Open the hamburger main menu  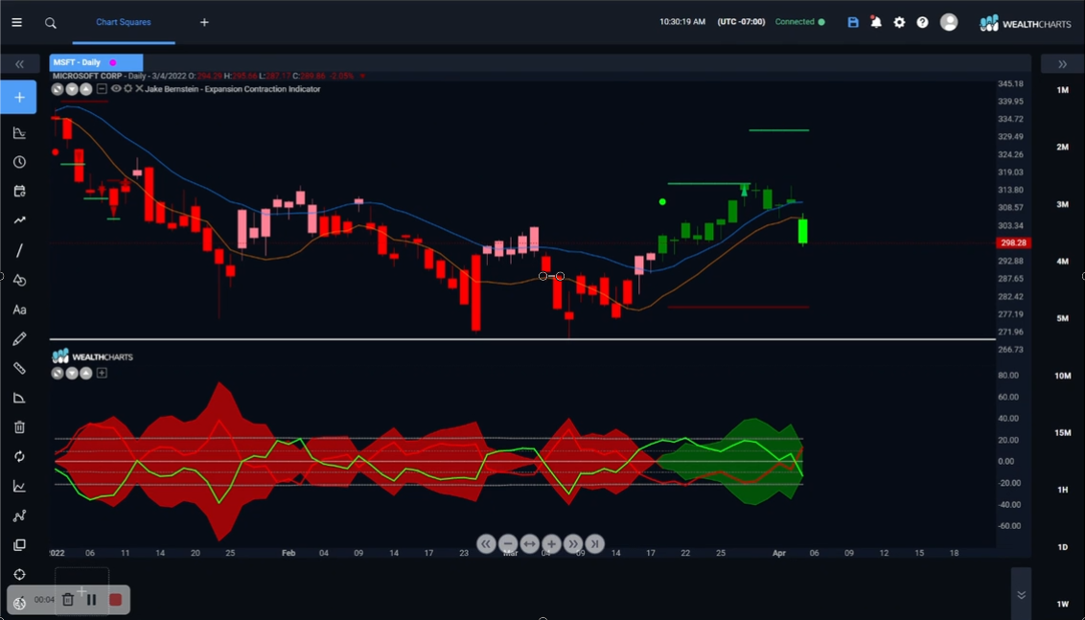click(16, 22)
